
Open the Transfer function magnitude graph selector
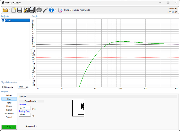[x=74, y=10]
